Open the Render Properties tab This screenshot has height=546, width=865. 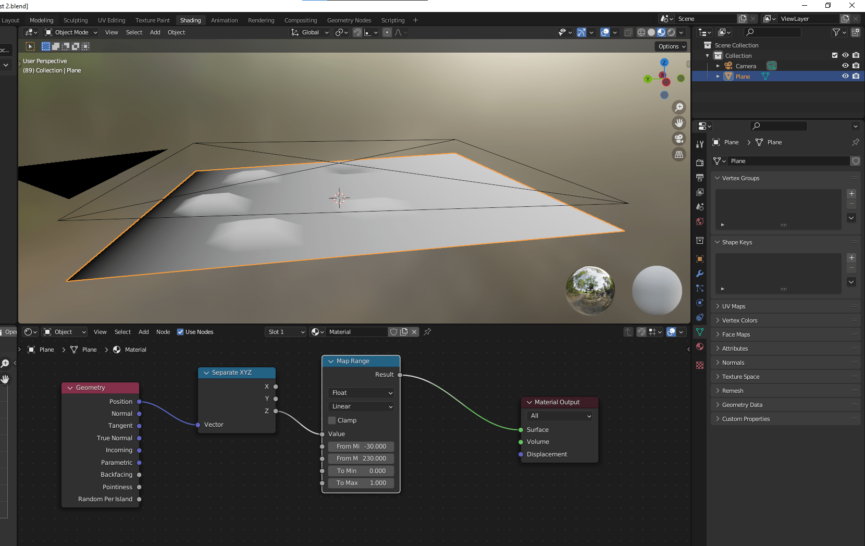point(700,162)
